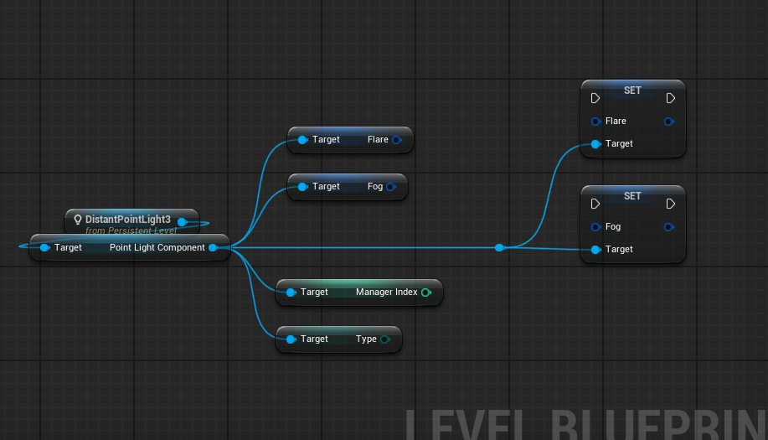This screenshot has width=768, height=440.
Task: Click the DistantPointLight3 node output pin
Action: pyautogui.click(x=183, y=222)
